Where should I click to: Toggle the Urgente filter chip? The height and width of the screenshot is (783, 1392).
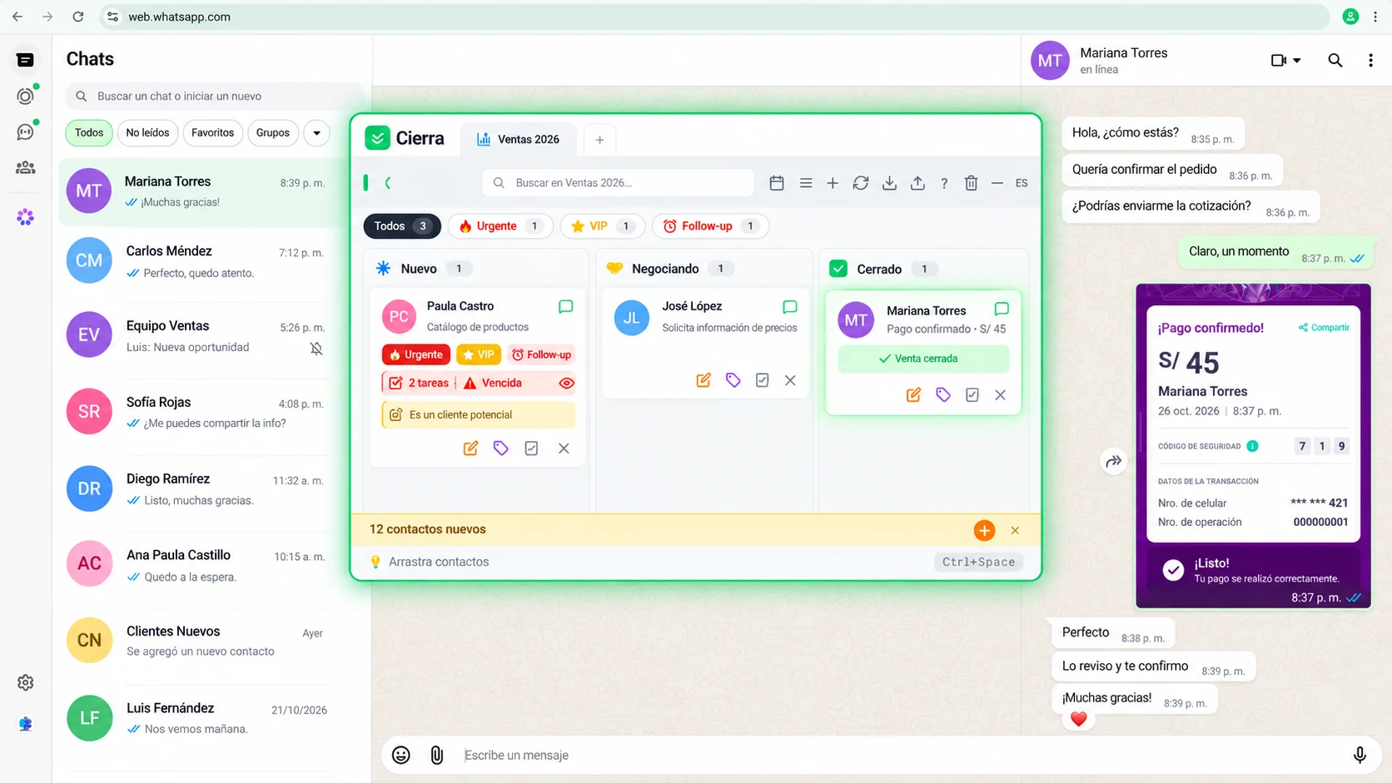500,226
